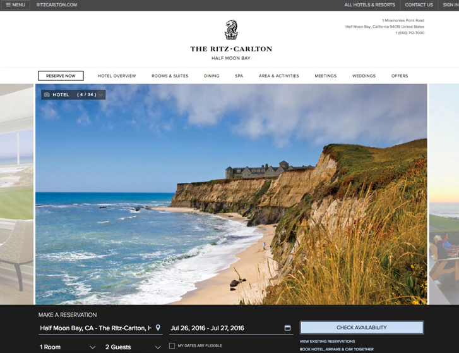
Task: Open the Hotel Overview tab
Action: click(117, 76)
